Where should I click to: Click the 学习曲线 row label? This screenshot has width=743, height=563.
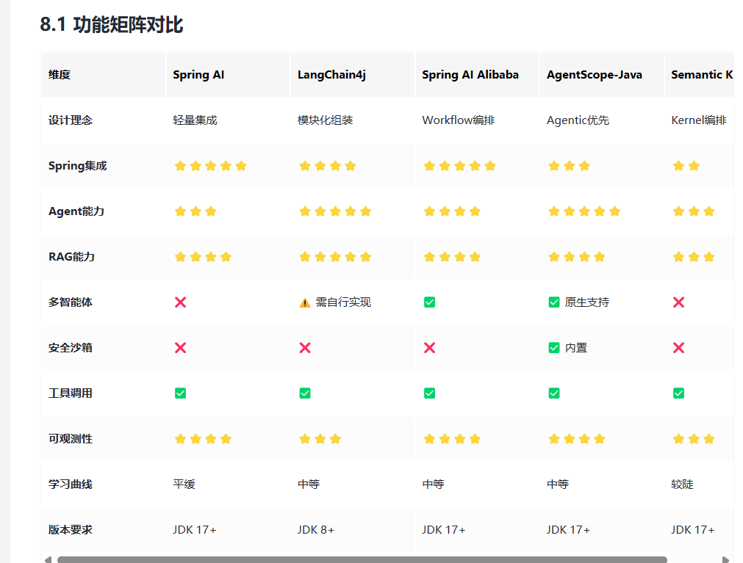[x=70, y=484]
